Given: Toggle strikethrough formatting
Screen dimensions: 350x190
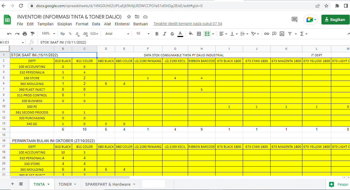Looking at the screenshot, I should pyautogui.click(x=172, y=34).
